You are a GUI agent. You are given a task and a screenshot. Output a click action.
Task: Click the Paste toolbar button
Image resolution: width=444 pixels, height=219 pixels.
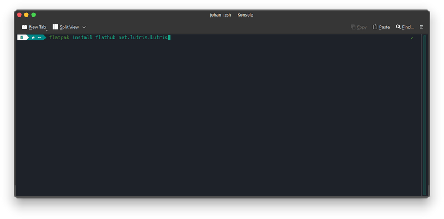pyautogui.click(x=381, y=27)
